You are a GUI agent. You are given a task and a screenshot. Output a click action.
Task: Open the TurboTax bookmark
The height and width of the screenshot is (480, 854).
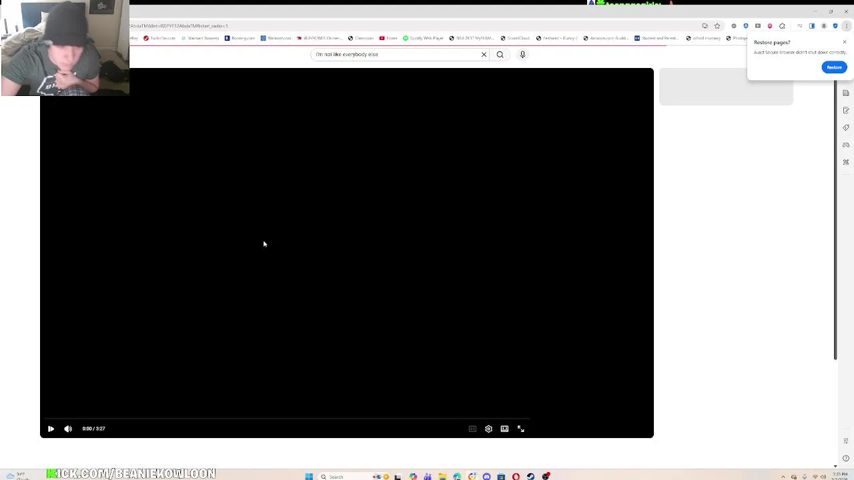[x=159, y=38]
